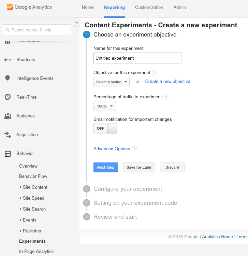
Task: Click the Next Step button
Action: pyautogui.click(x=106, y=167)
